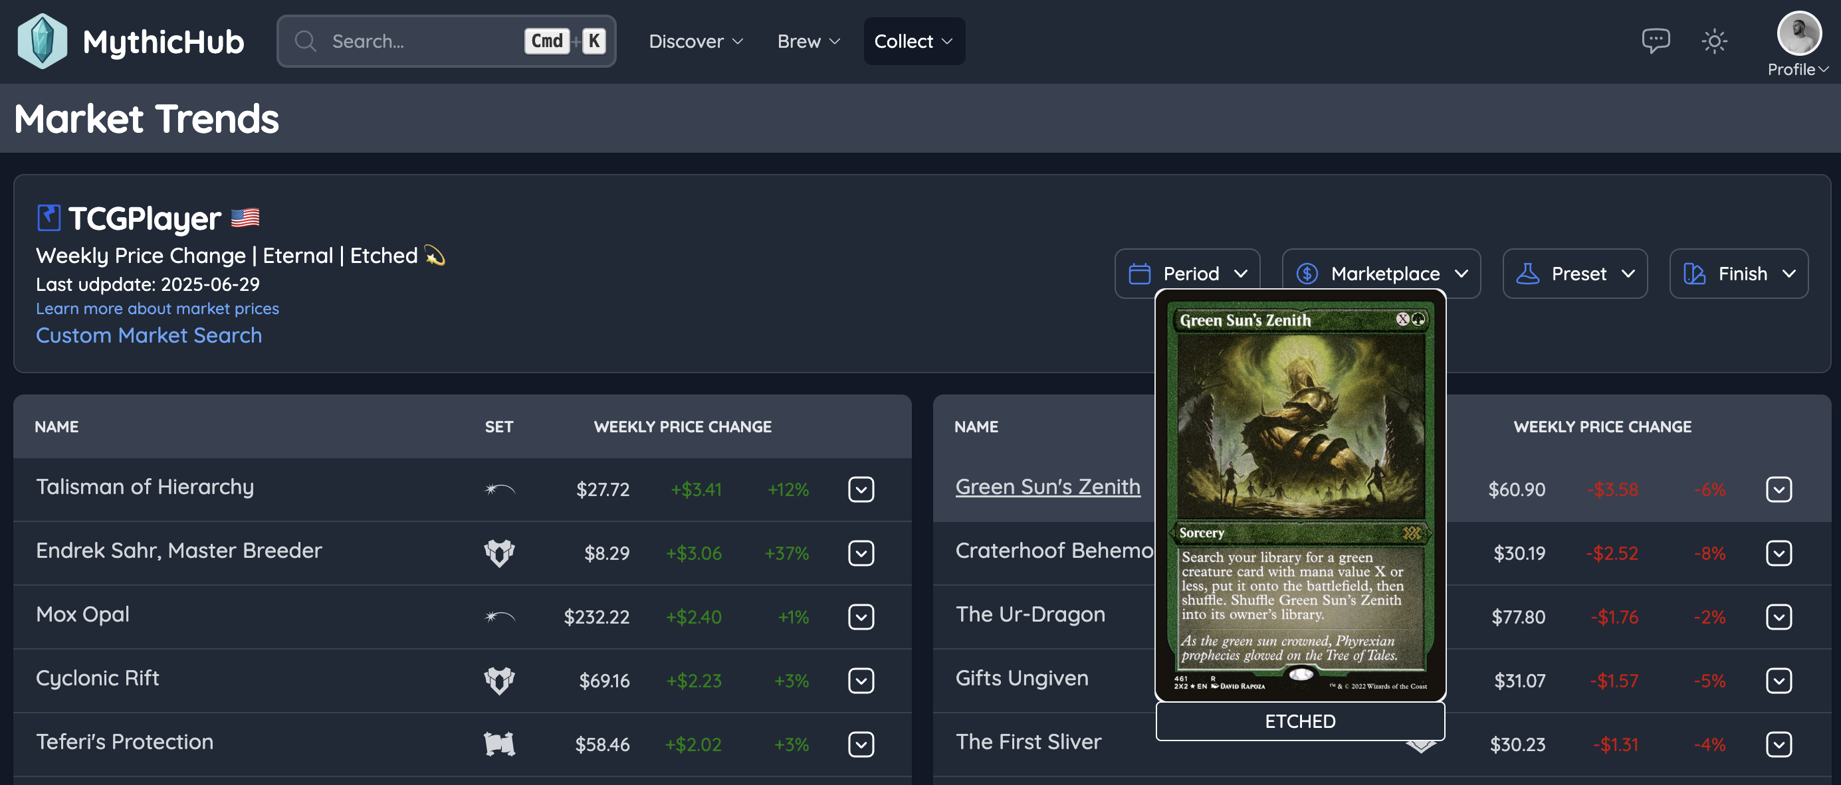
Task: Click right table WEEKLY PRICE CHANGE header
Action: [1602, 426]
